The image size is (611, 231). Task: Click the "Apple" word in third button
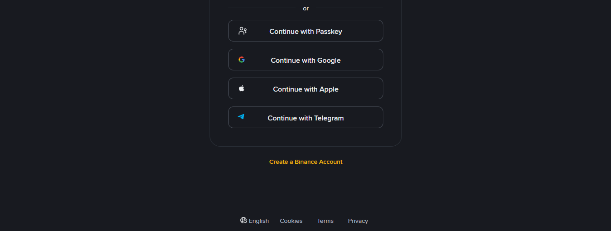point(329,89)
